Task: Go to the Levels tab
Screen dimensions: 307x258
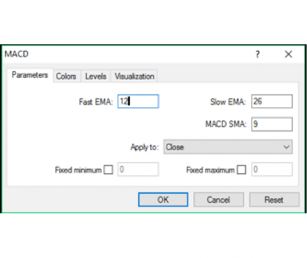Action: tap(96, 76)
